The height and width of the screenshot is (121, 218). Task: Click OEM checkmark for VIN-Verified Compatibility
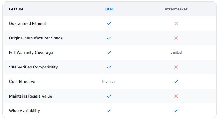point(109,67)
